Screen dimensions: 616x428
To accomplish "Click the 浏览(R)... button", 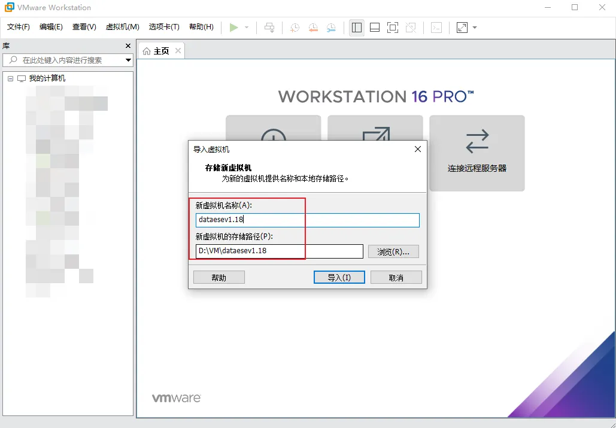I will pyautogui.click(x=393, y=251).
